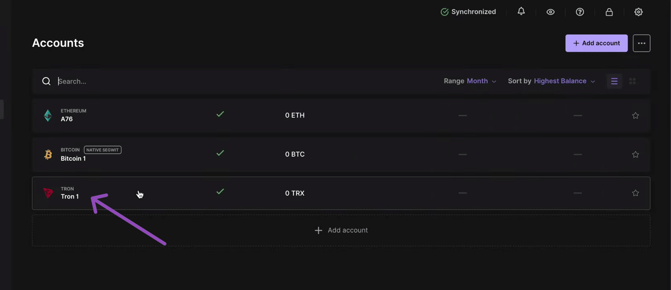Image resolution: width=671 pixels, height=290 pixels.
Task: Switch to list view layout
Action: click(614, 81)
